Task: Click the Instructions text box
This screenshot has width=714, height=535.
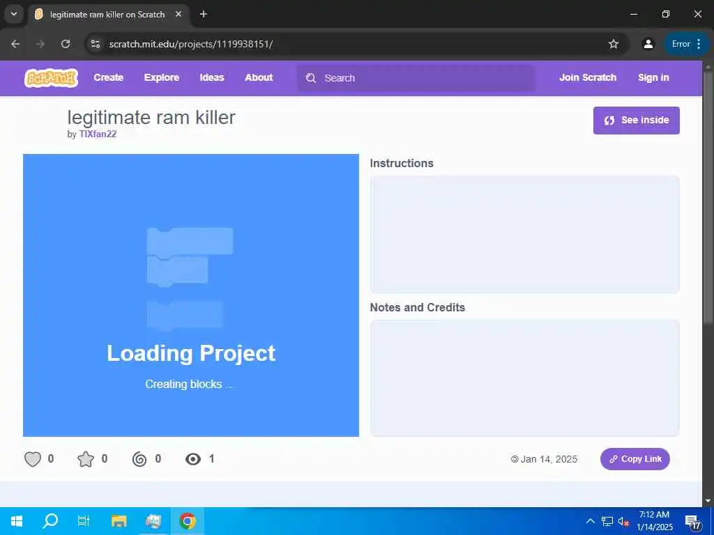Action: click(524, 234)
